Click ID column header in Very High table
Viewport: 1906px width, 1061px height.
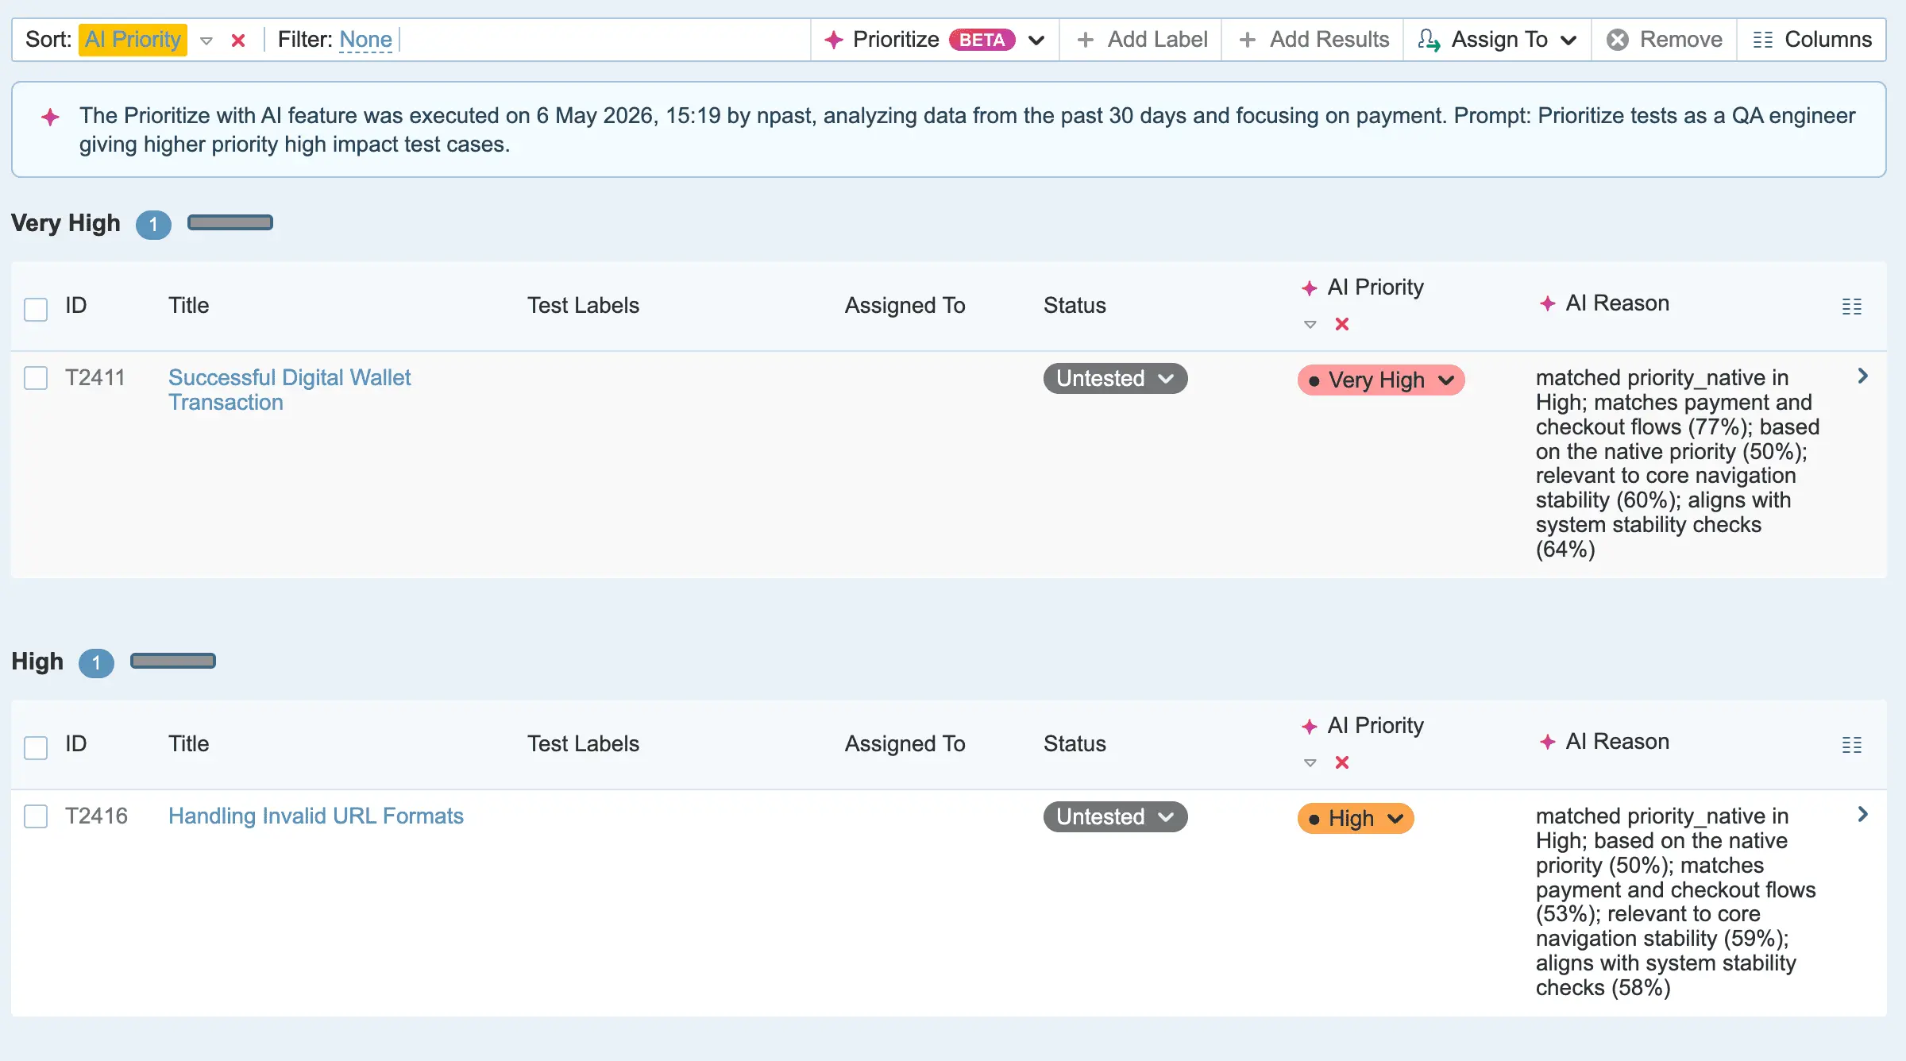(x=75, y=306)
